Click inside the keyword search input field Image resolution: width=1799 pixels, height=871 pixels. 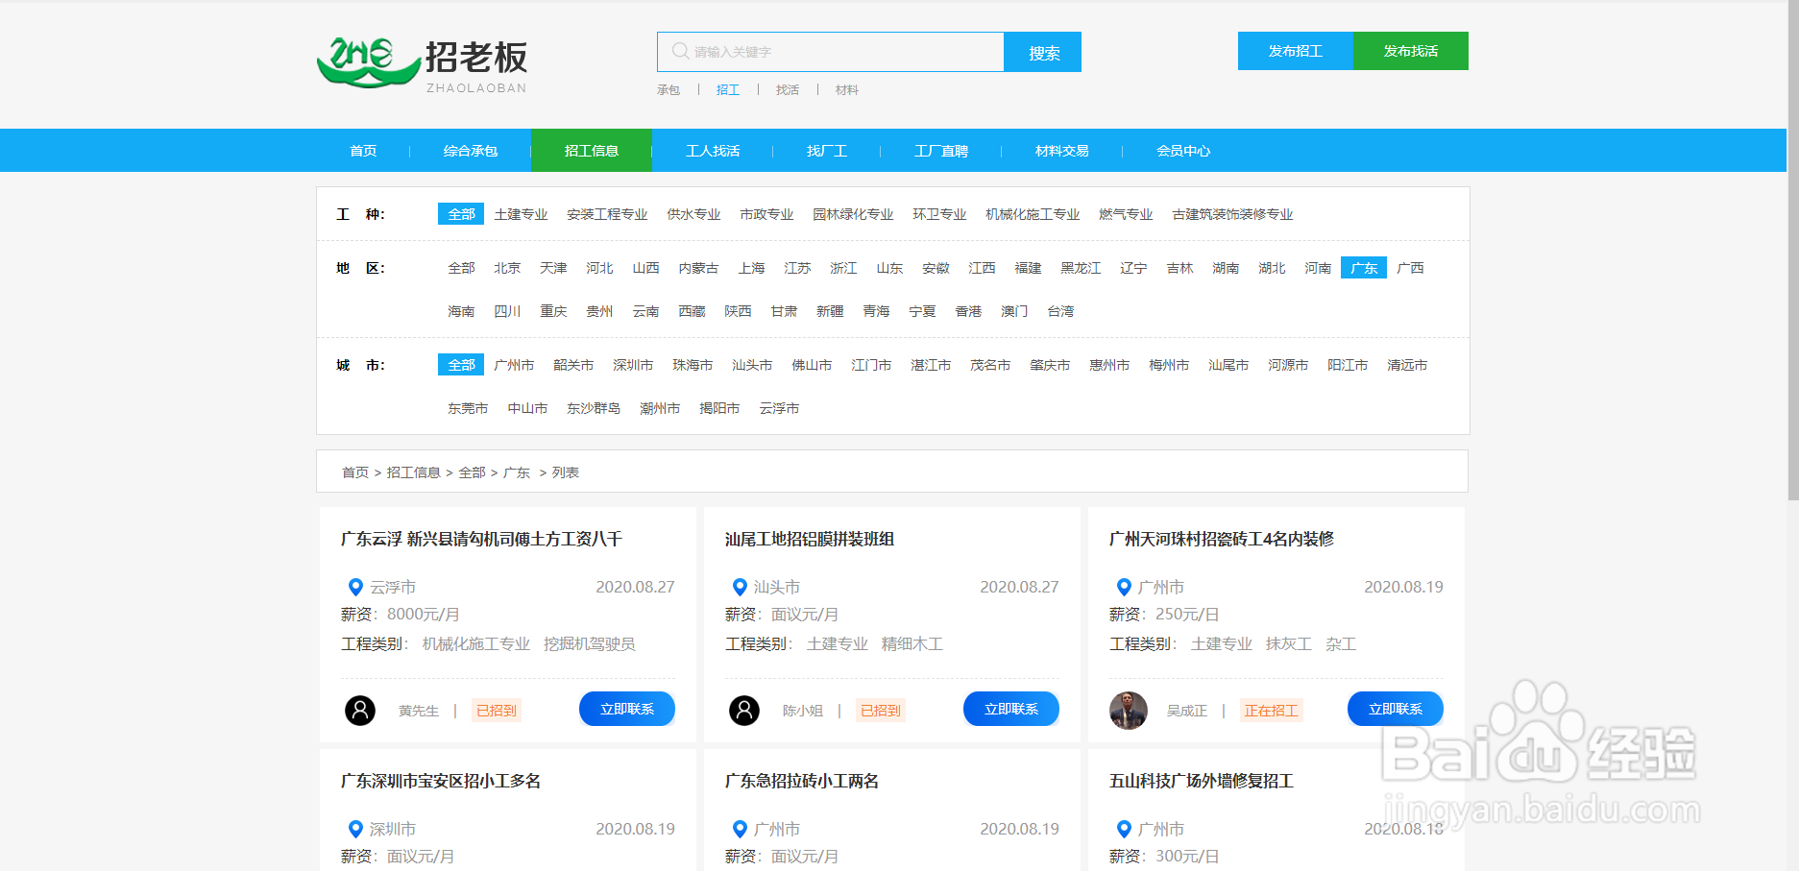click(836, 51)
